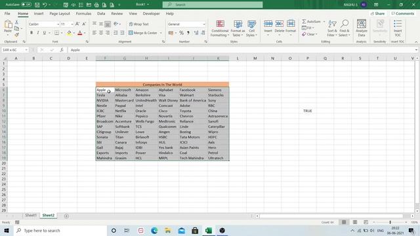Open the Borders dropdown arrow
Image resolution: width=420 pixels, height=236 pixels.
tap(62, 33)
